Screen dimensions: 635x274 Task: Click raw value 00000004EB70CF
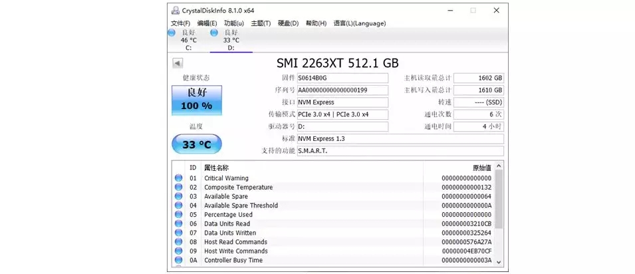pyautogui.click(x=467, y=251)
